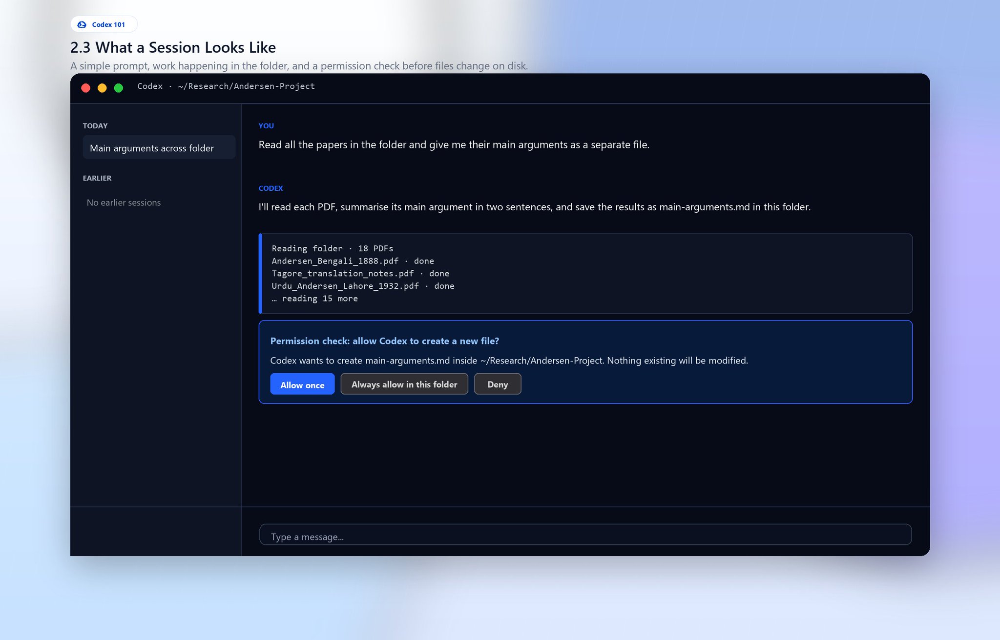Viewport: 1000px width, 640px height.
Task: Click the 'Reading folder · 18 PDFs' line
Action: point(333,248)
